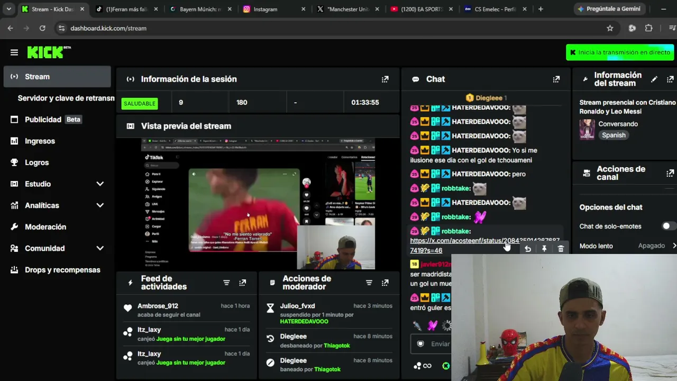Screen dimensions: 677x381
Task: Open the browser tab search dropdown
Action: [x=9, y=9]
